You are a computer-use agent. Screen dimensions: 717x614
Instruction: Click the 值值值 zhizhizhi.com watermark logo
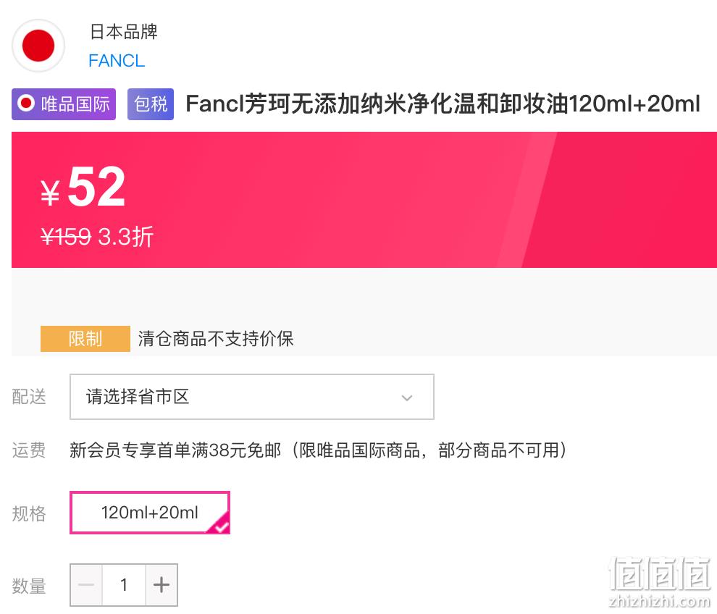coord(659,581)
